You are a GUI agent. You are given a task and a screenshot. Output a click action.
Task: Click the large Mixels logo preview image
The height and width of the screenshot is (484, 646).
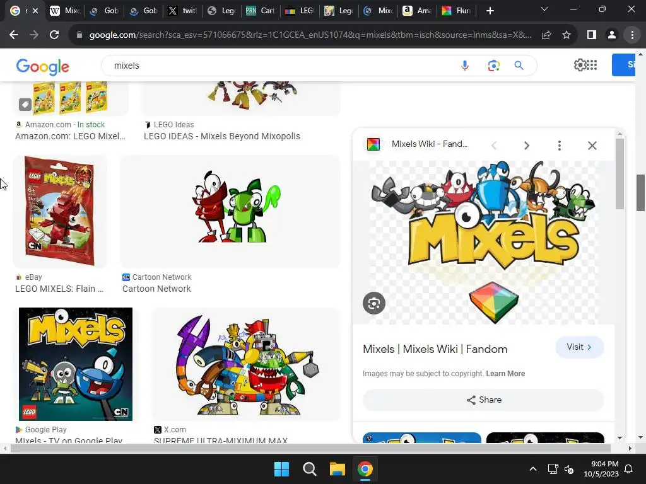tap(484, 243)
